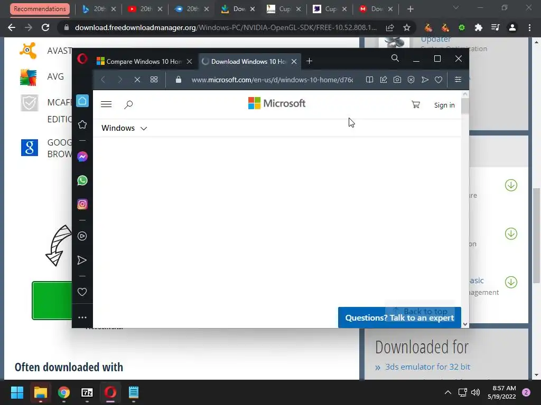
Task: Click Microsoft site search magnifier
Action: [x=128, y=104]
